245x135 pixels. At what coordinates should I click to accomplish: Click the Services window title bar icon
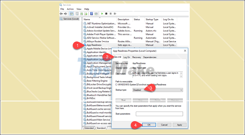click(x=61, y=5)
